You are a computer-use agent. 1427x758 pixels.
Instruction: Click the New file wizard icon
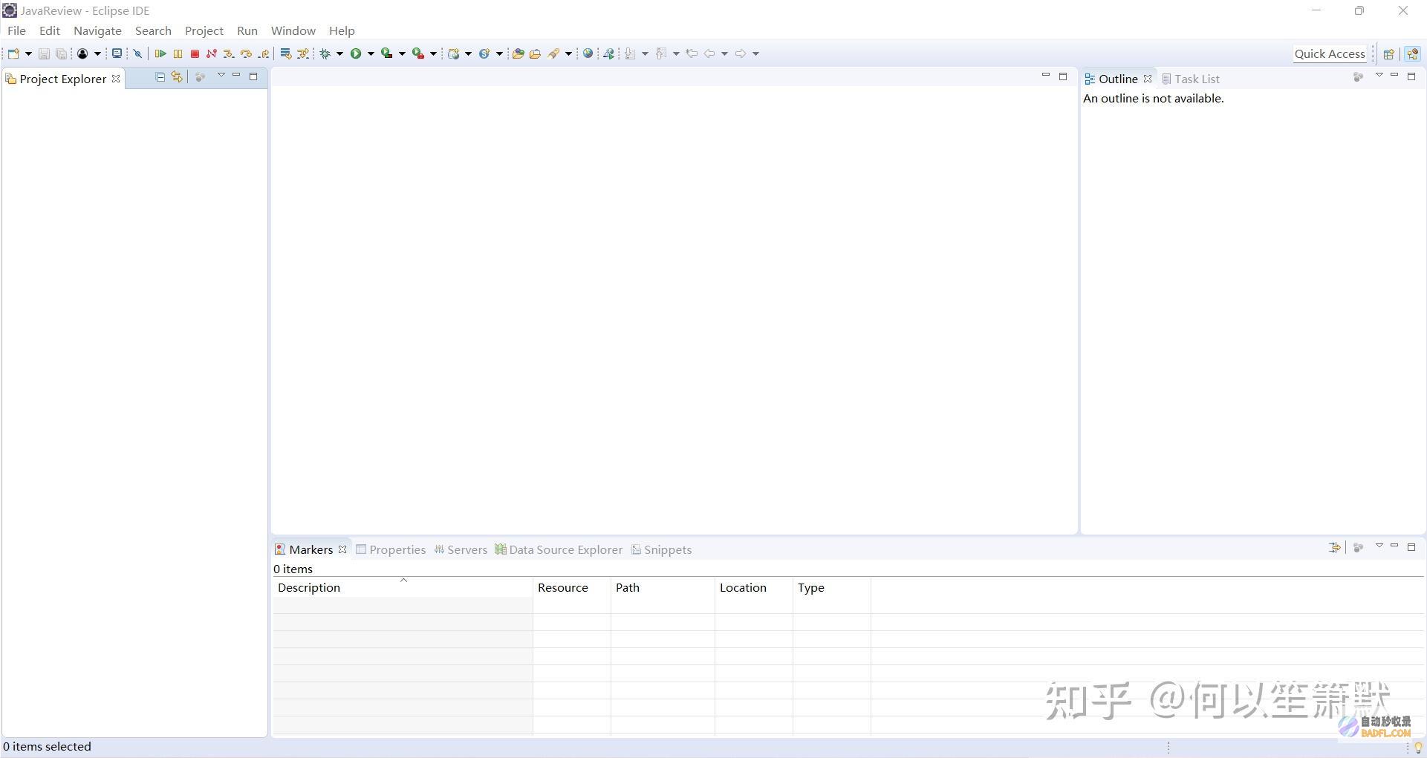pyautogui.click(x=13, y=53)
